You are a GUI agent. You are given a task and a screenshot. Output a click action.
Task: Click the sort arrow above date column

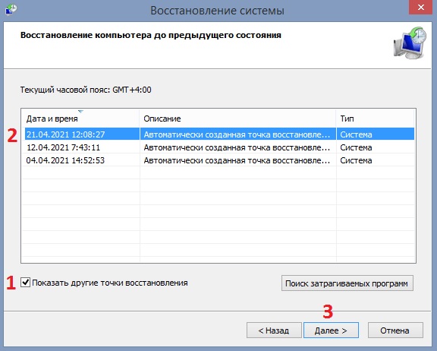[x=80, y=112]
